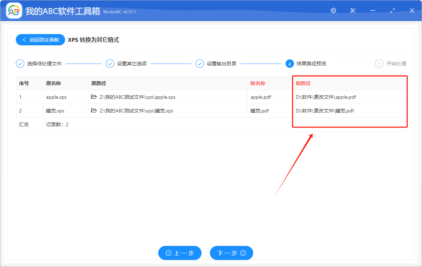This screenshot has width=422, height=267.
Task: Click the 新路径 column header
Action: [x=303, y=83]
